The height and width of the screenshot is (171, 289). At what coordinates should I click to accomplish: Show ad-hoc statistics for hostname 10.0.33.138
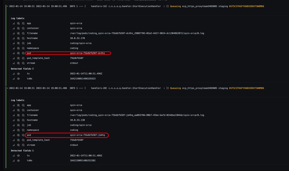[x=13, y=120]
